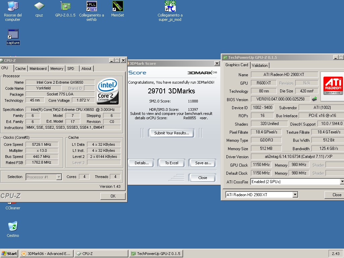Click the CPU Name field Intel Core 2 Extreme QX9650
The image size is (344, 258).
pos(60,82)
